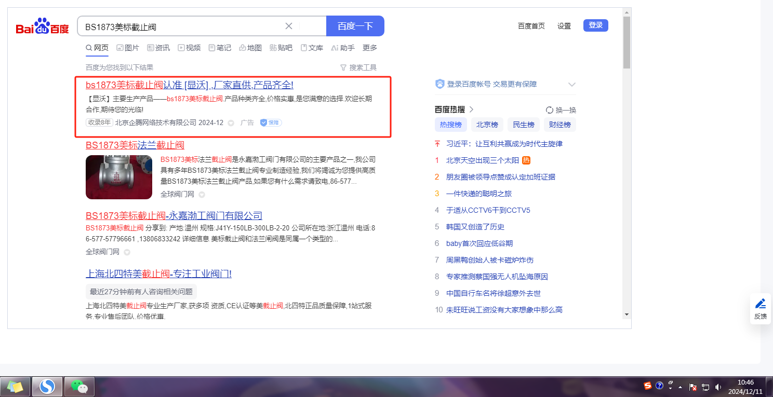Click the search input field
Viewport: 773px width, 397px height.
click(x=182, y=26)
